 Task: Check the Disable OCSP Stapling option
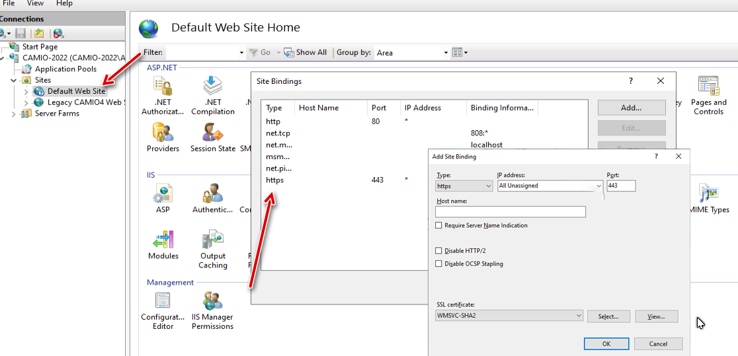pyautogui.click(x=439, y=264)
